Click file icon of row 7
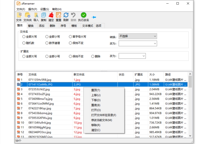The image size is (207, 144). 18,108
